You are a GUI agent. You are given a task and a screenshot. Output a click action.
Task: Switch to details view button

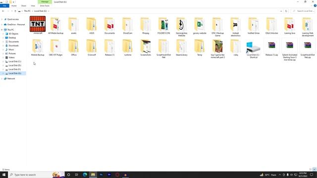tap(311, 170)
